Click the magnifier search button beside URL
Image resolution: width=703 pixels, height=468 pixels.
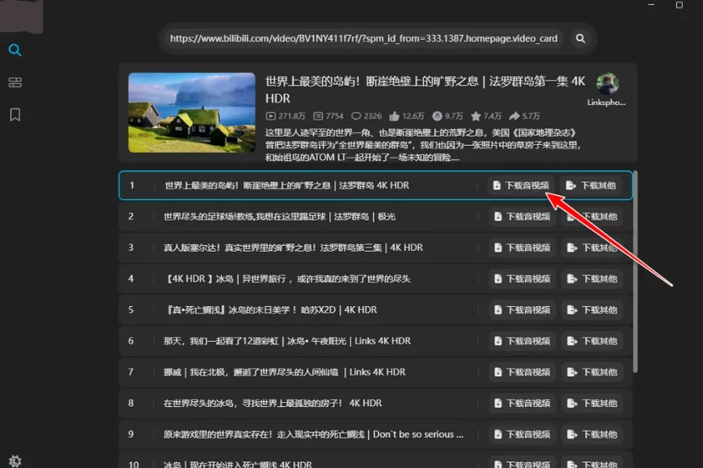(x=581, y=38)
